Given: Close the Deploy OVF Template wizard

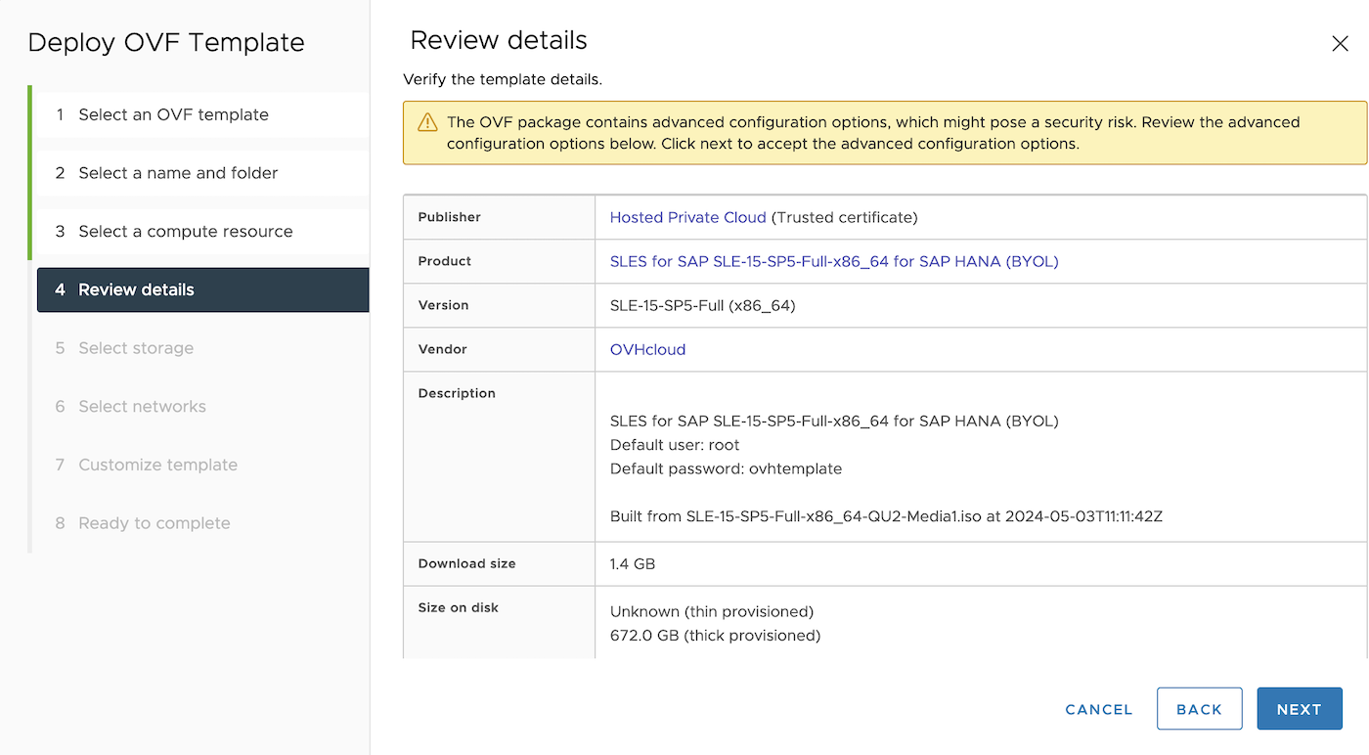Looking at the screenshot, I should pyautogui.click(x=1340, y=43).
